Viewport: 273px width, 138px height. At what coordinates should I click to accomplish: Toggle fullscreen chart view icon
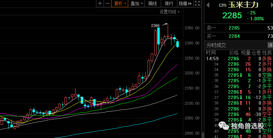click(x=197, y=3)
